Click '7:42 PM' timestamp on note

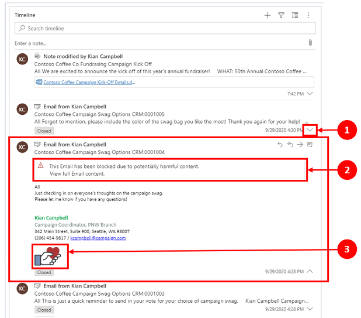pos(296,94)
